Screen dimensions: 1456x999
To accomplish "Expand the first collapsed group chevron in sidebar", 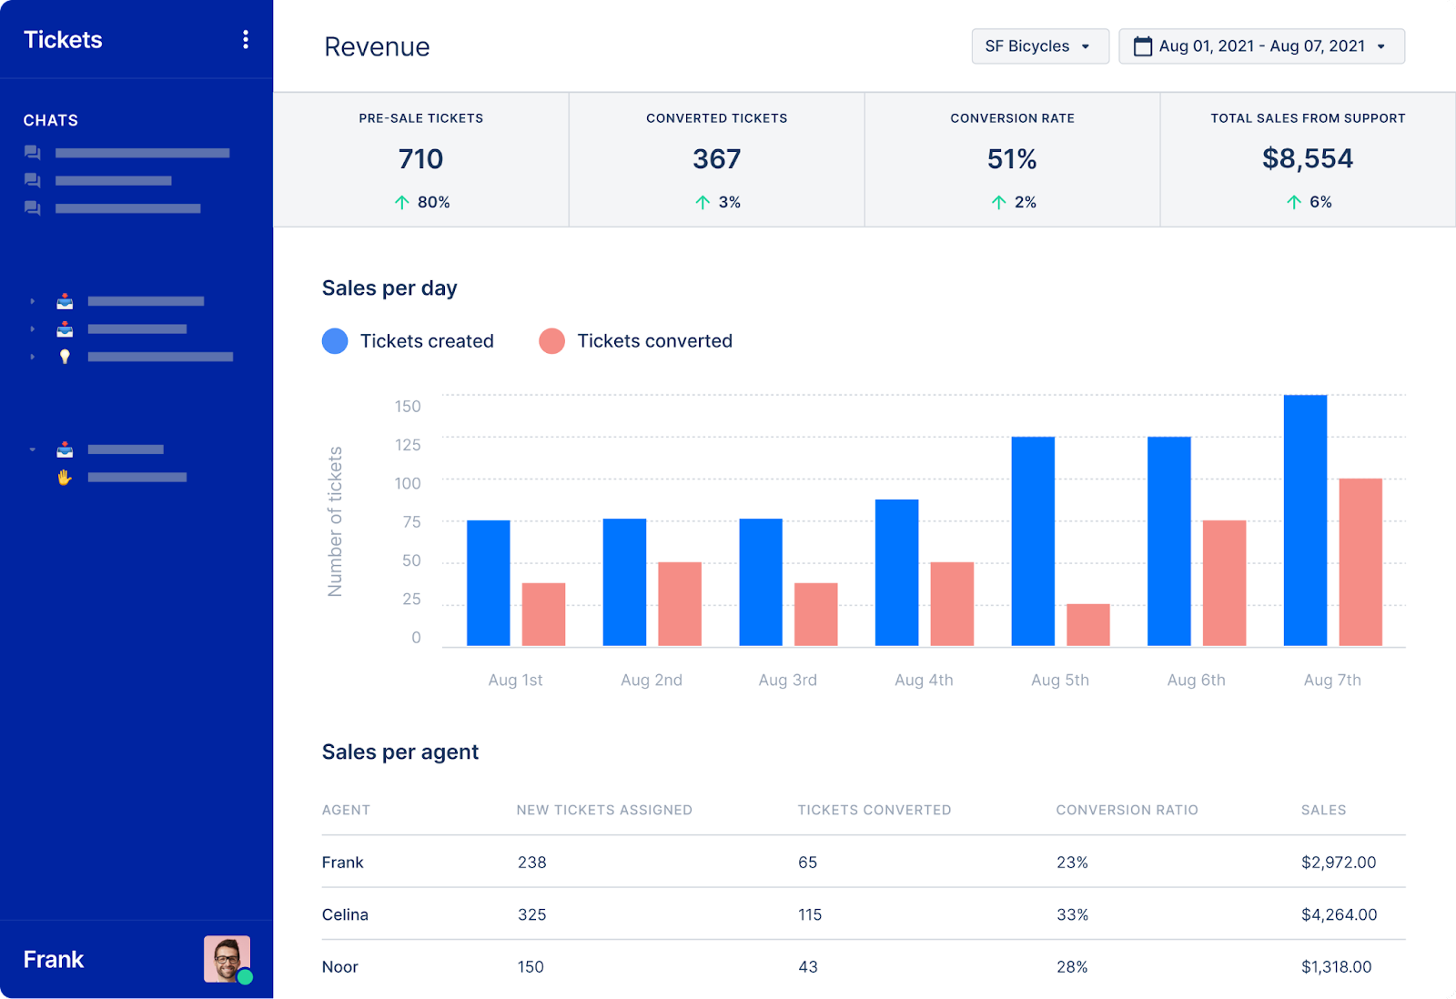I will point(33,301).
